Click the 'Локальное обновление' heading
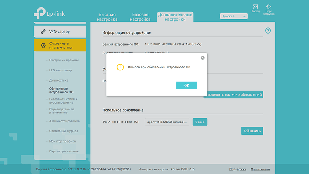The width and height of the screenshot is (309, 174). [123, 110]
